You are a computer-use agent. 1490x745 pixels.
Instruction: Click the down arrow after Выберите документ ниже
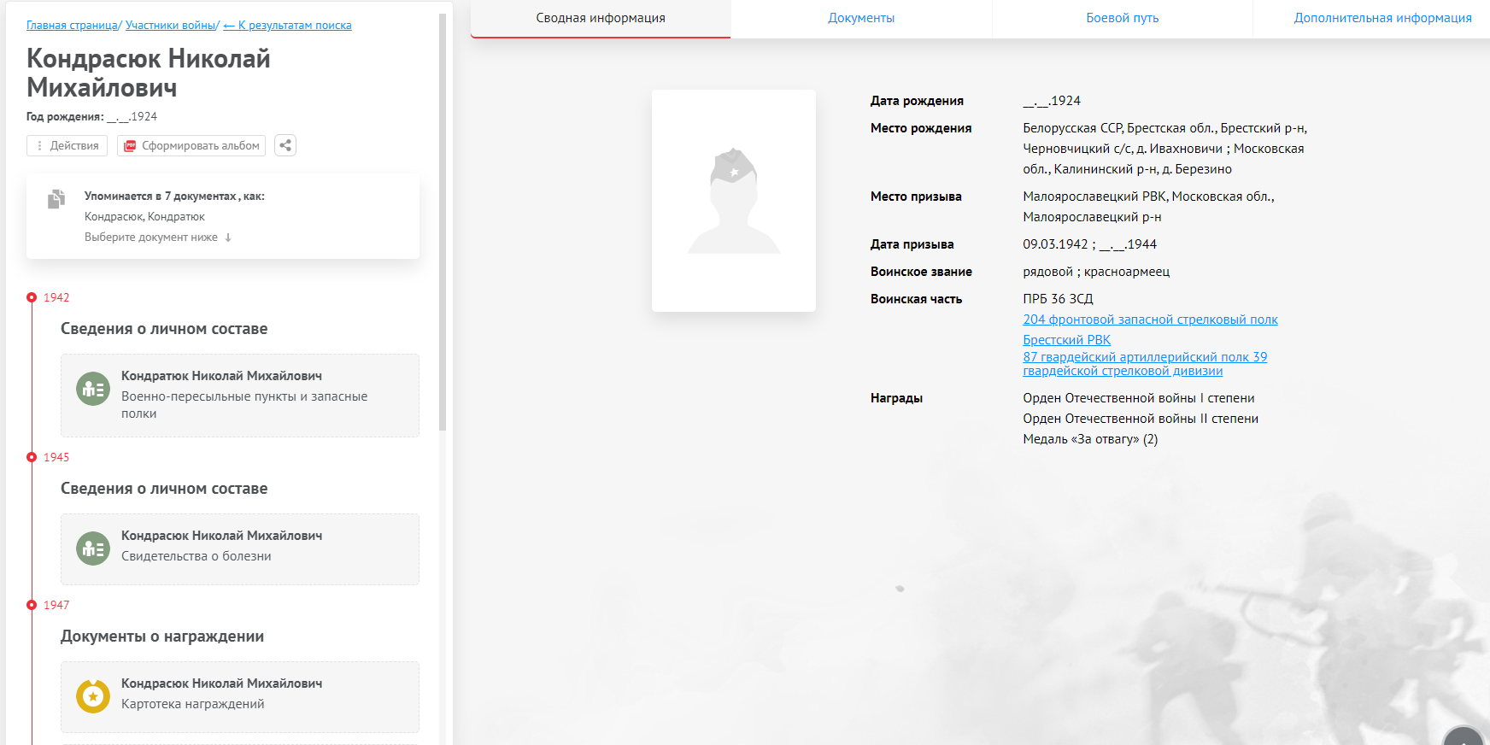click(228, 238)
